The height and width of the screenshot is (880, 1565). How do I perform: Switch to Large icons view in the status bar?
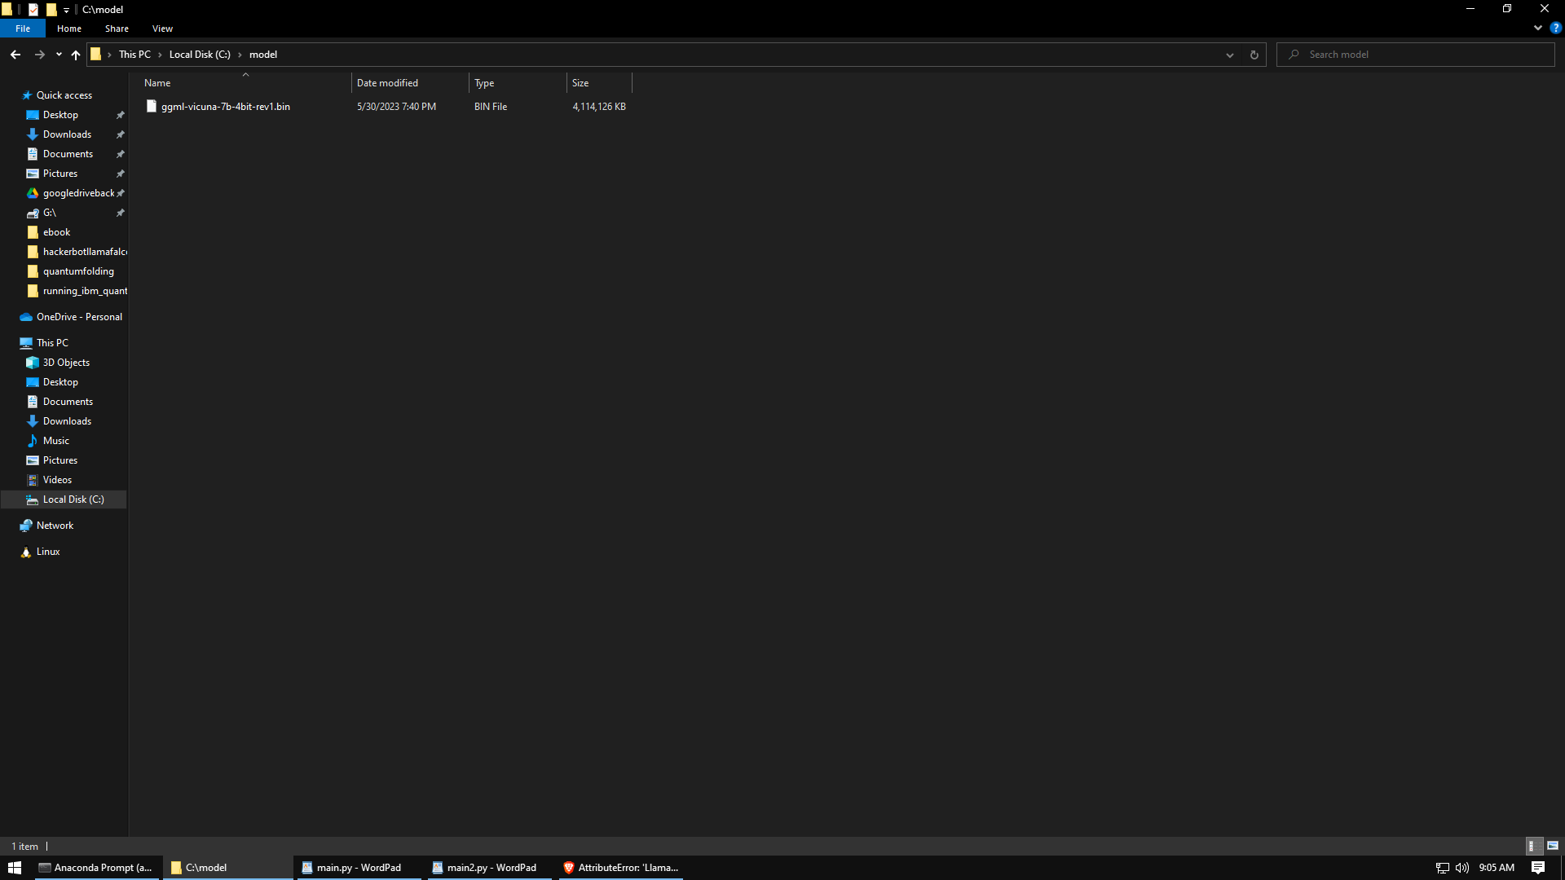point(1553,847)
